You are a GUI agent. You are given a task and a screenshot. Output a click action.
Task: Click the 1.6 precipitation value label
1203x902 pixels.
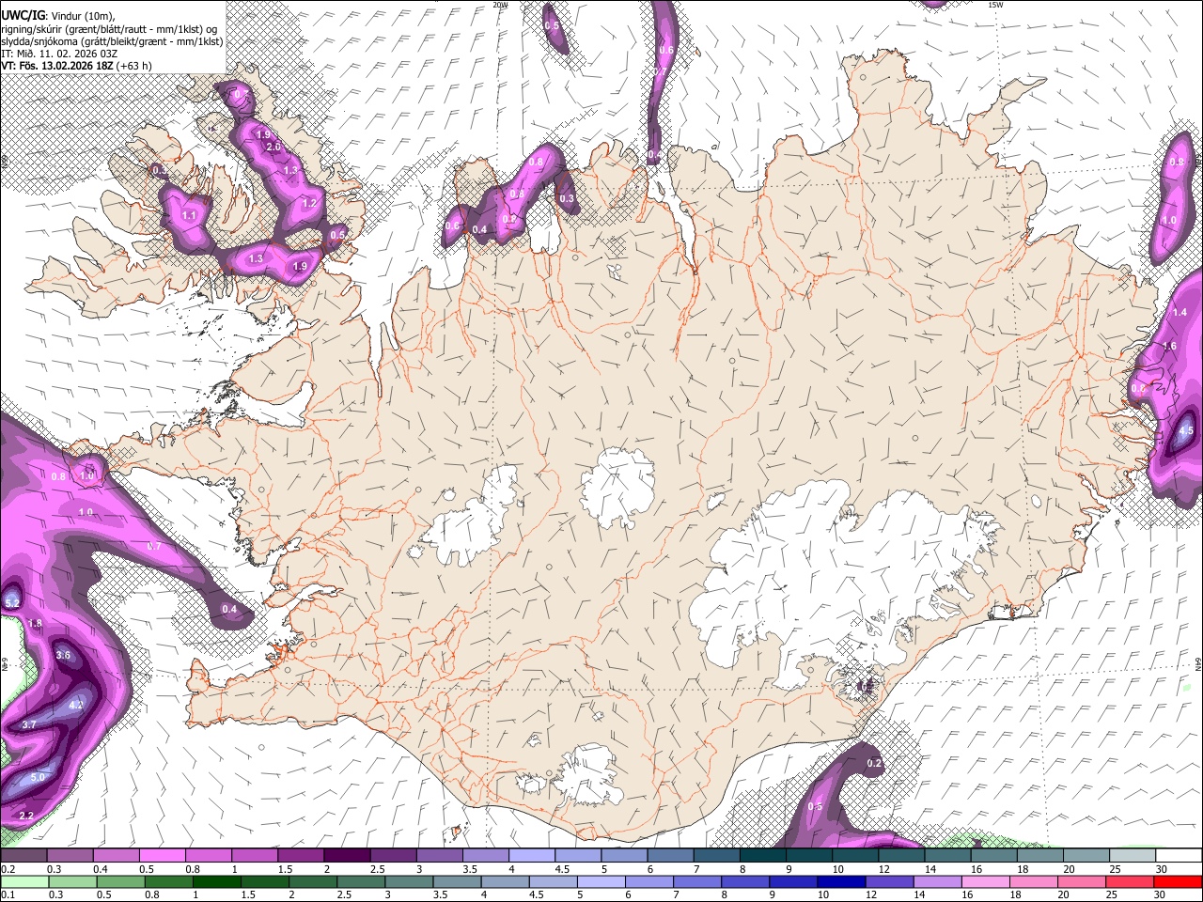click(1170, 346)
